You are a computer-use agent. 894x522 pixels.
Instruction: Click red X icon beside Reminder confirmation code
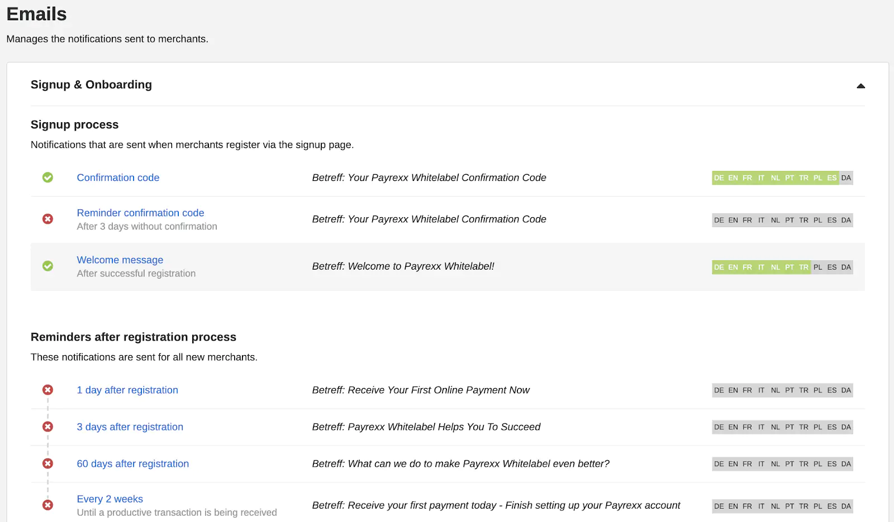48,219
